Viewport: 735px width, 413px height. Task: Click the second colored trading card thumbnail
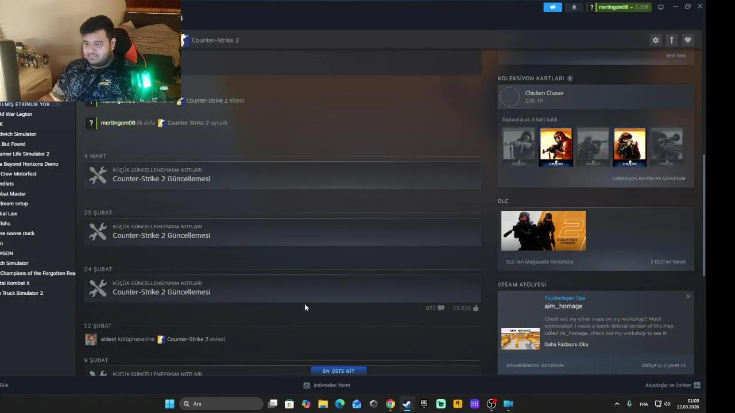(x=556, y=147)
